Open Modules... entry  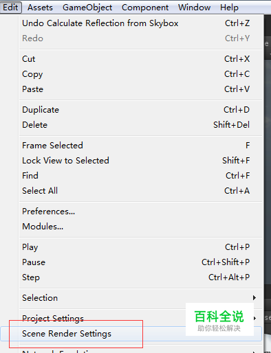[x=141, y=227]
